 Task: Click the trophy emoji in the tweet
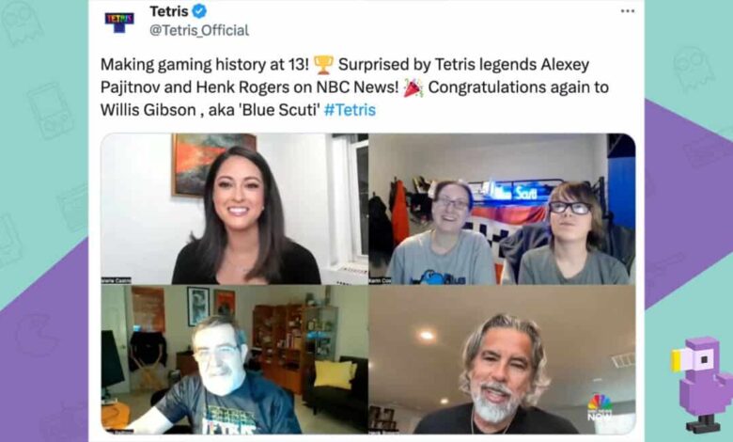point(323,65)
